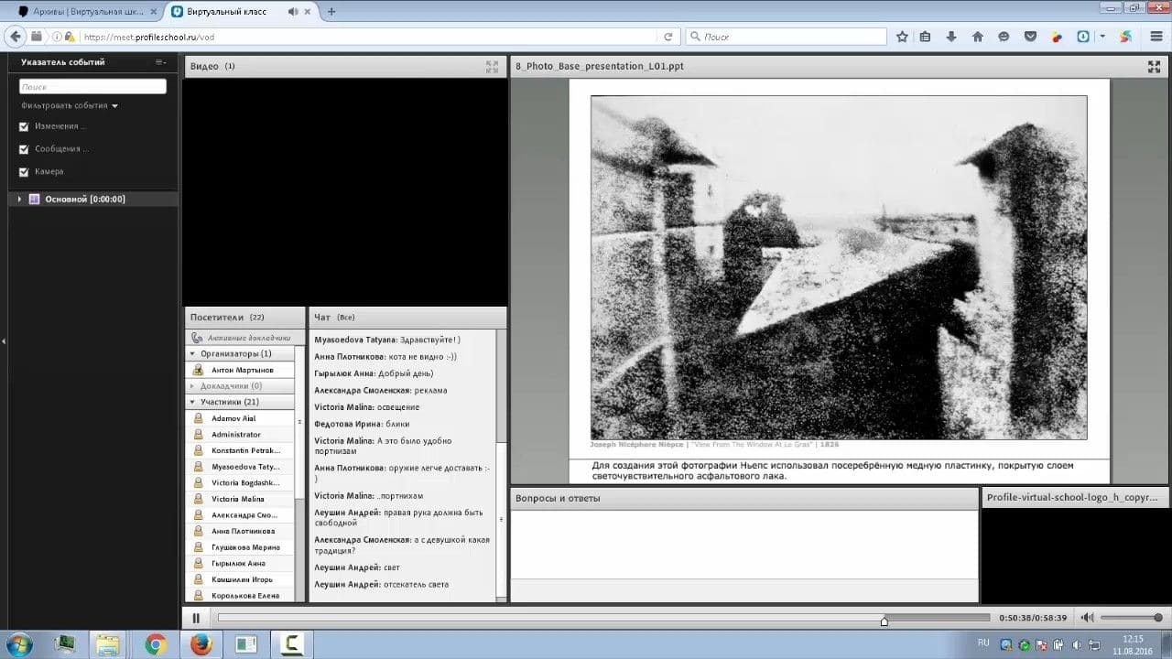Click the address bar URL field
The width and height of the screenshot is (1172, 659).
366,37
